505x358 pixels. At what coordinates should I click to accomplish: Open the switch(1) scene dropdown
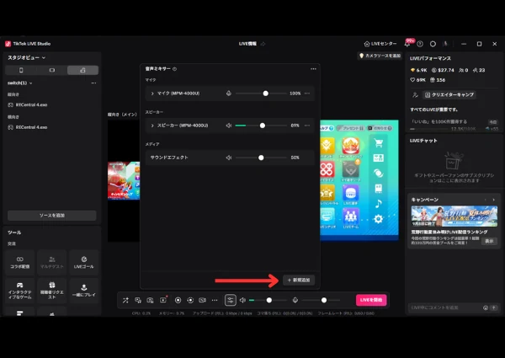point(20,83)
